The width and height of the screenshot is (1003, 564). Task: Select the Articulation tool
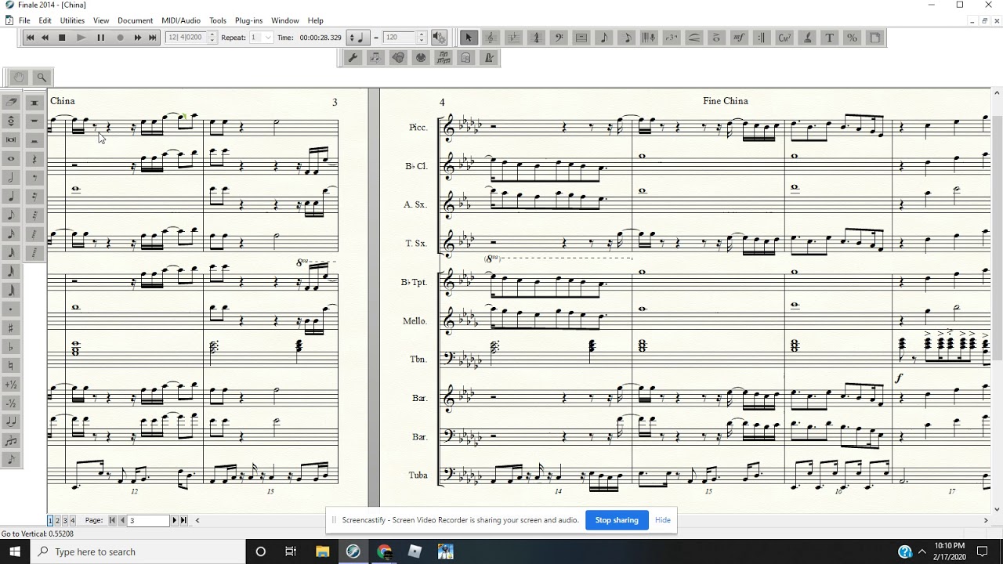(716, 37)
